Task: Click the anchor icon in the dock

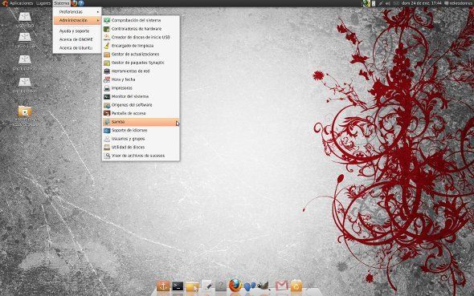Action: pos(163,286)
